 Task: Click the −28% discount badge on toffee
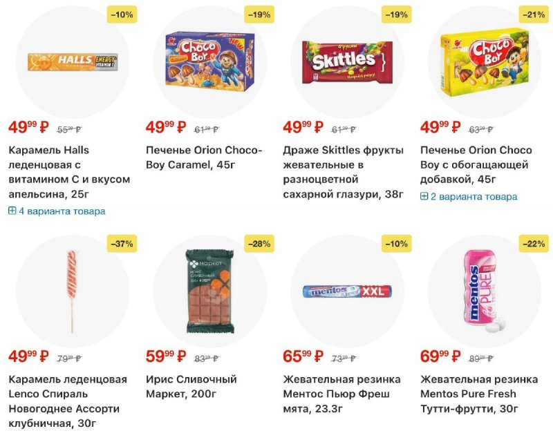click(x=259, y=243)
